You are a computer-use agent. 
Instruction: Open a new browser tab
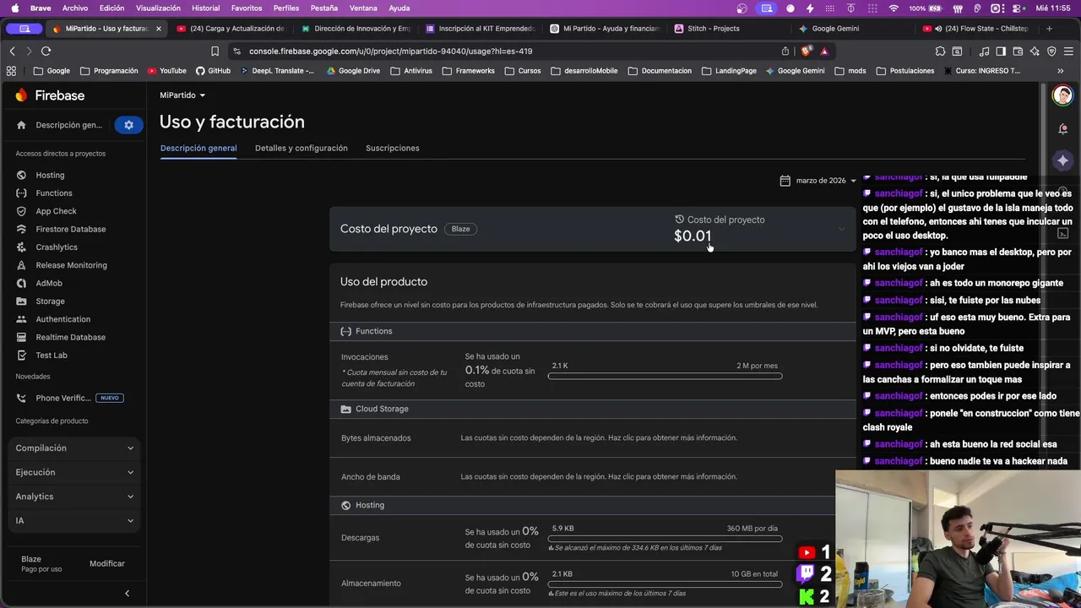tap(1049, 29)
